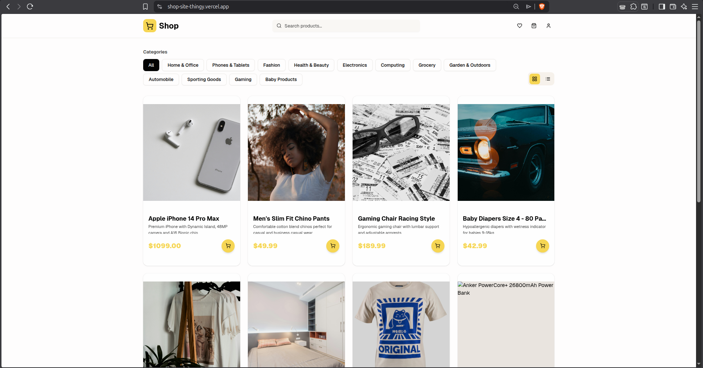
Task: Add Men's Slim Fit Chino Pants to cart
Action: pyautogui.click(x=333, y=246)
